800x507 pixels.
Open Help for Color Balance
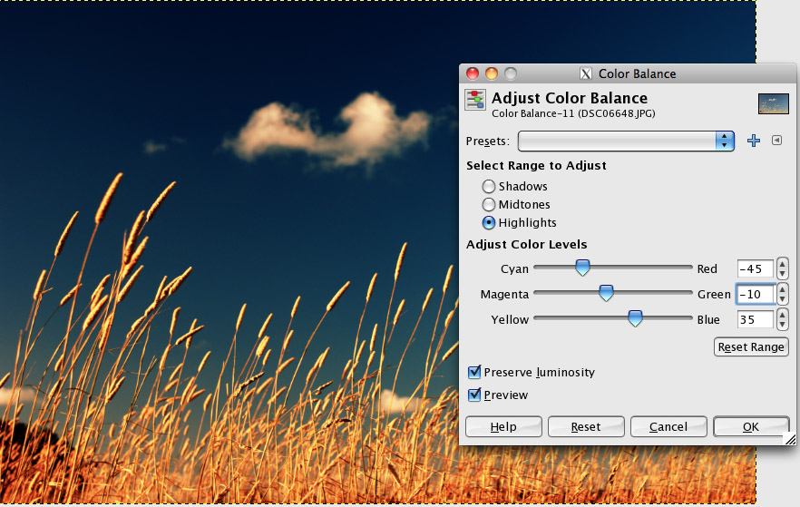[x=503, y=426]
